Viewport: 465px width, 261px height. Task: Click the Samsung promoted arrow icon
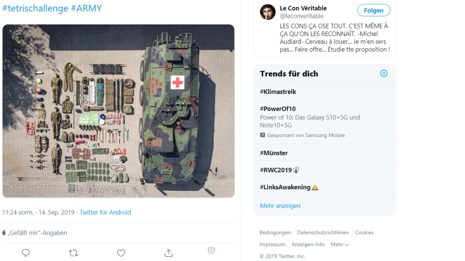(263, 135)
